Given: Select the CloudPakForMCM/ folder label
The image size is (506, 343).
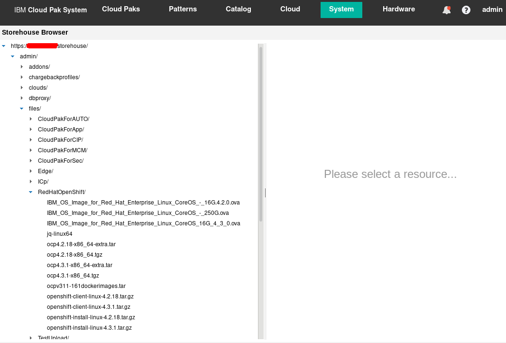Looking at the screenshot, I should point(63,150).
